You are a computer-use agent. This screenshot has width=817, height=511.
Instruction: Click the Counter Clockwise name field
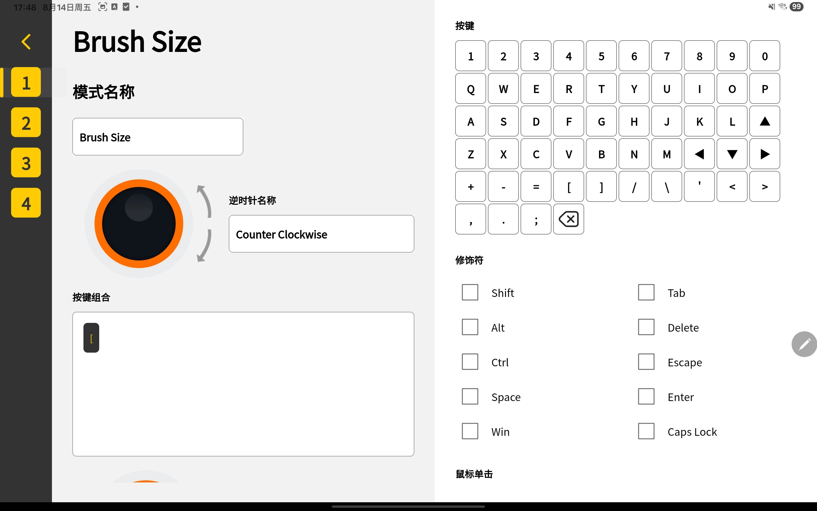[x=322, y=234]
